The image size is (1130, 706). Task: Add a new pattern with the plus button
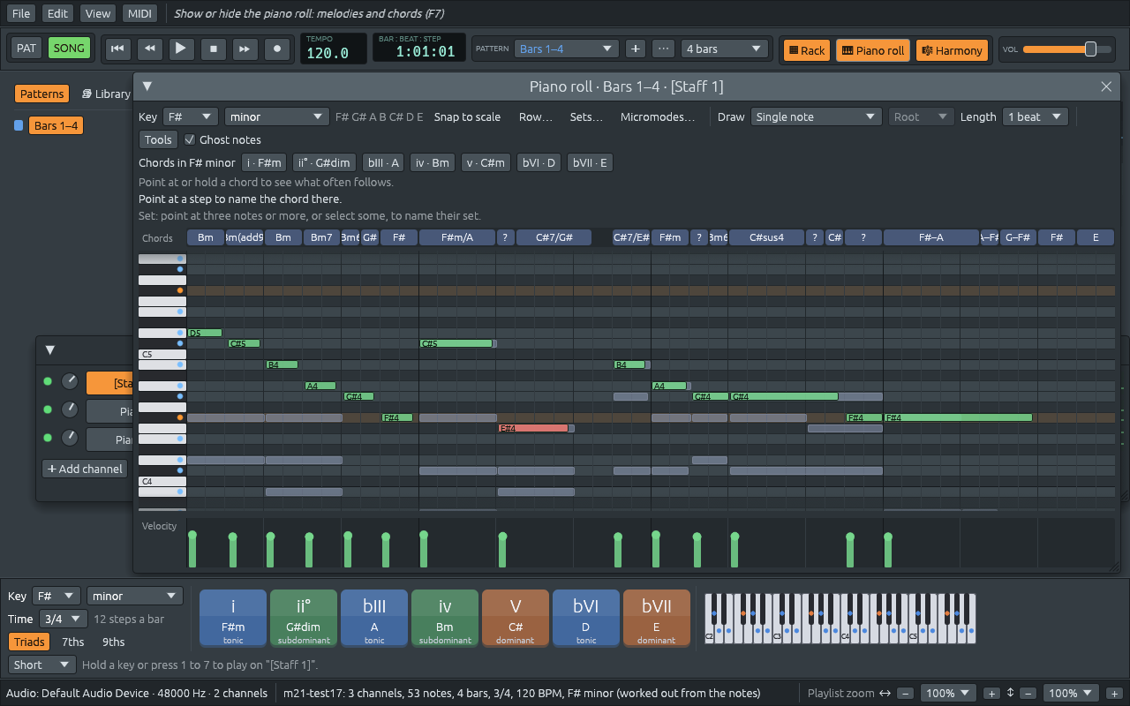click(x=635, y=49)
